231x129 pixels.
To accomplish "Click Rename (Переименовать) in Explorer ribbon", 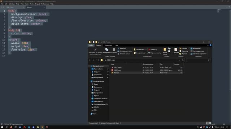I will click(154, 53).
